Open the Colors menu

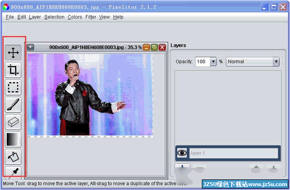point(75,17)
